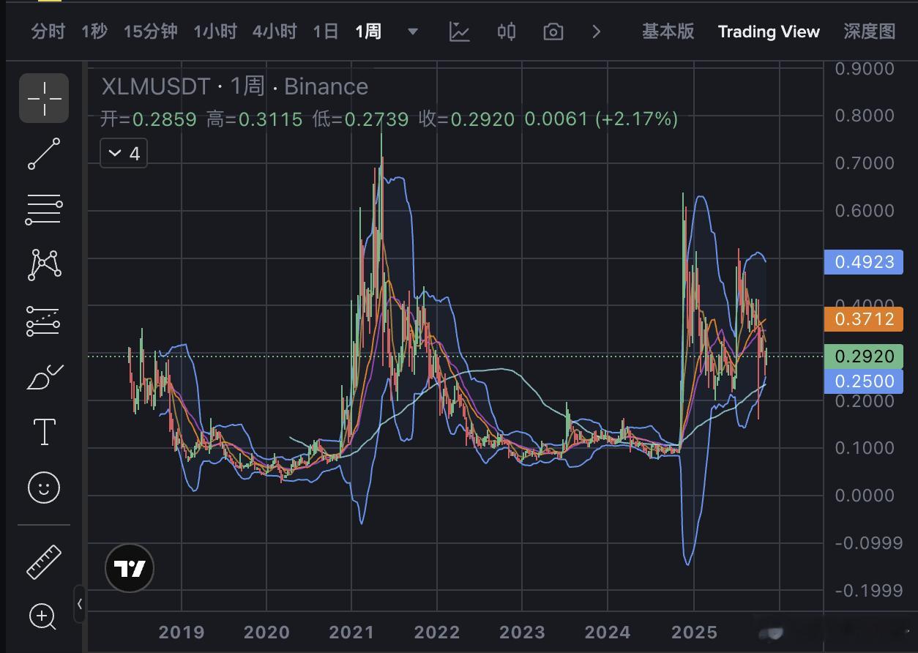Select the ruler measure tool
The image size is (918, 653).
[x=43, y=562]
